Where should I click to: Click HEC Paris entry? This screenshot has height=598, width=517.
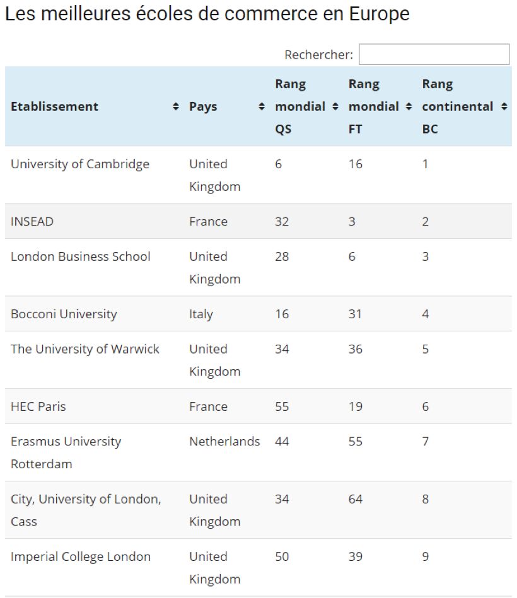[x=38, y=406]
